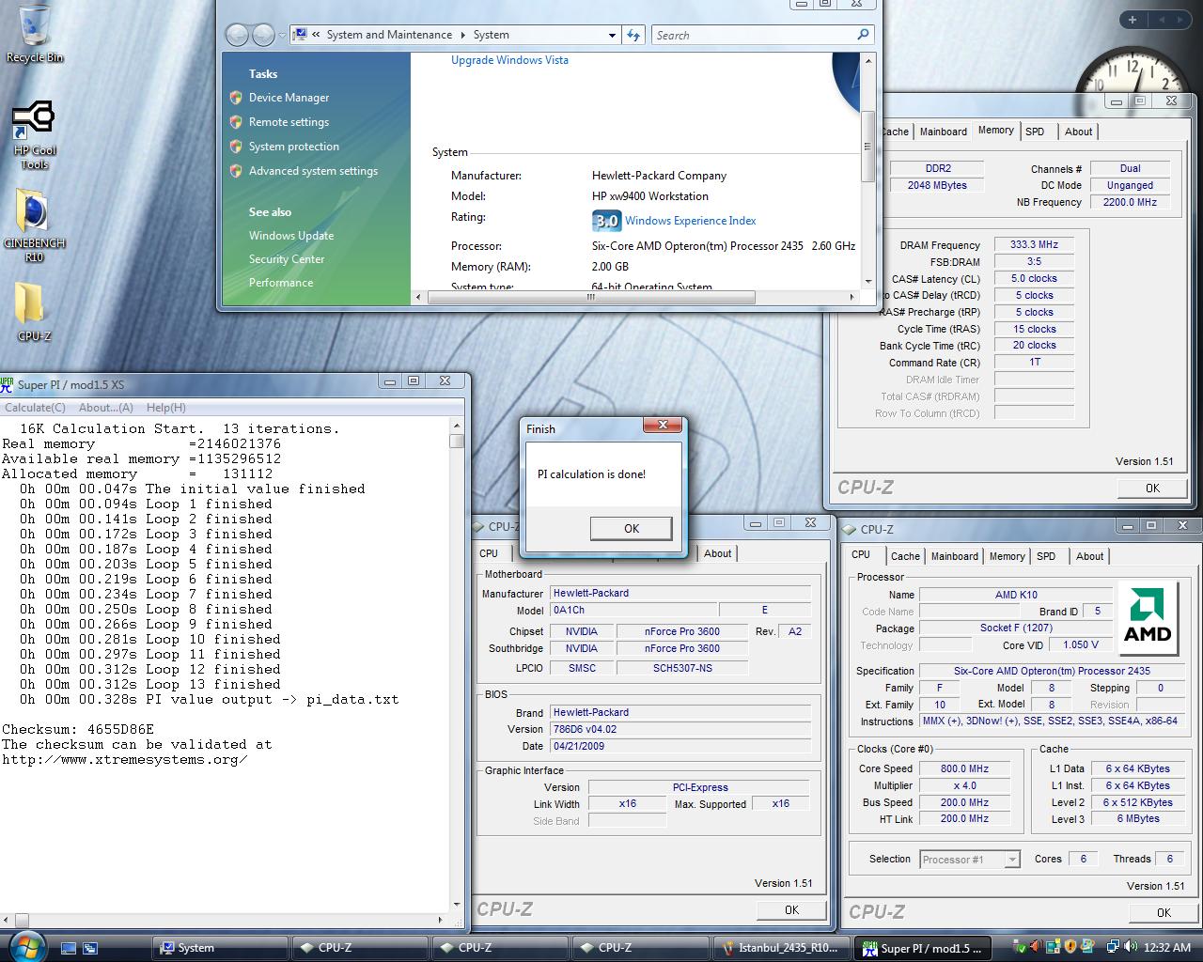1203x962 pixels.
Task: Switch to SPD tab in CPU-Z memory window
Action: point(1035,132)
